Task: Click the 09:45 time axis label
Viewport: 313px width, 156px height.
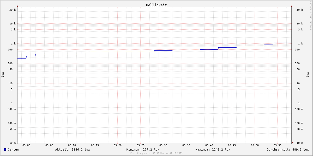Action: pyautogui.click(x=232, y=145)
